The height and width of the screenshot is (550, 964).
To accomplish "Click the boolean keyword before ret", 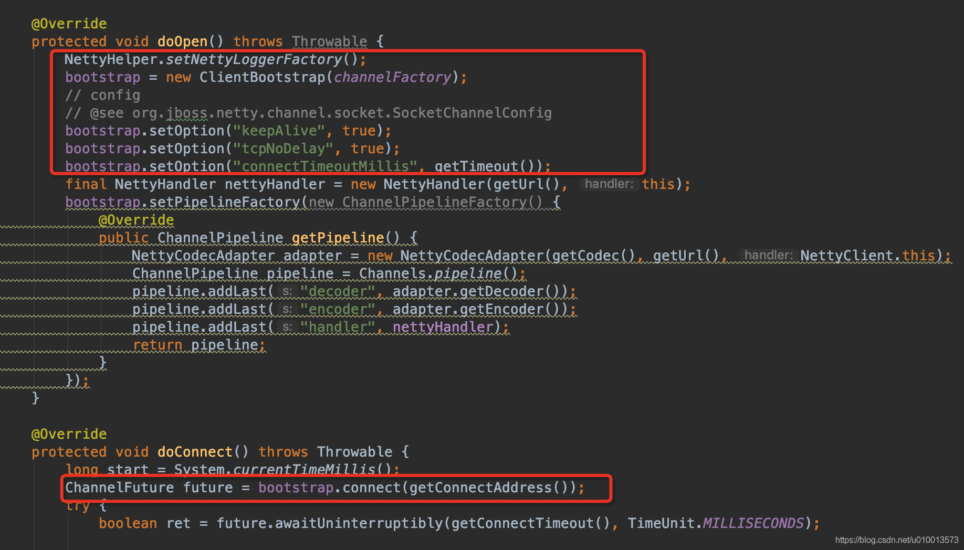I will [x=128, y=523].
